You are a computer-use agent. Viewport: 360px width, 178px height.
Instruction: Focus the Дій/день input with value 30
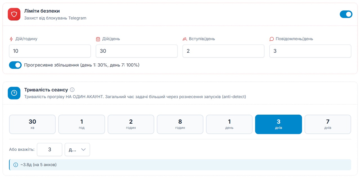pos(137,51)
